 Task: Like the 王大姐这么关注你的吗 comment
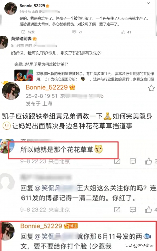(x=148, y=209)
